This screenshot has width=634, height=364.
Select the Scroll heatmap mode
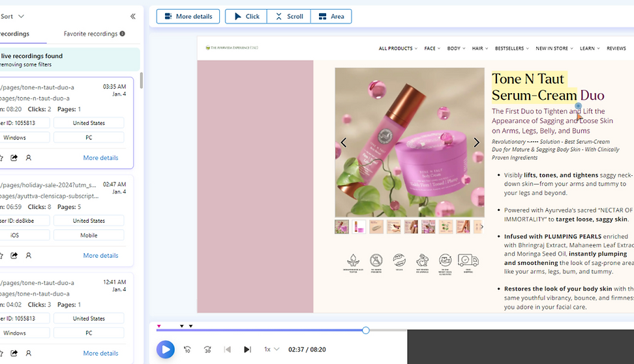tap(289, 16)
